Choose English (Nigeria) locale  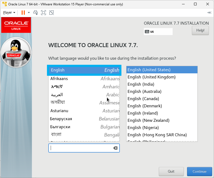[x=162, y=128]
